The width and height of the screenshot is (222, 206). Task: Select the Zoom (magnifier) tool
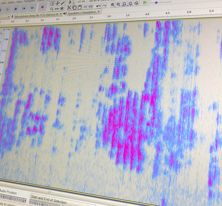pos(52,9)
